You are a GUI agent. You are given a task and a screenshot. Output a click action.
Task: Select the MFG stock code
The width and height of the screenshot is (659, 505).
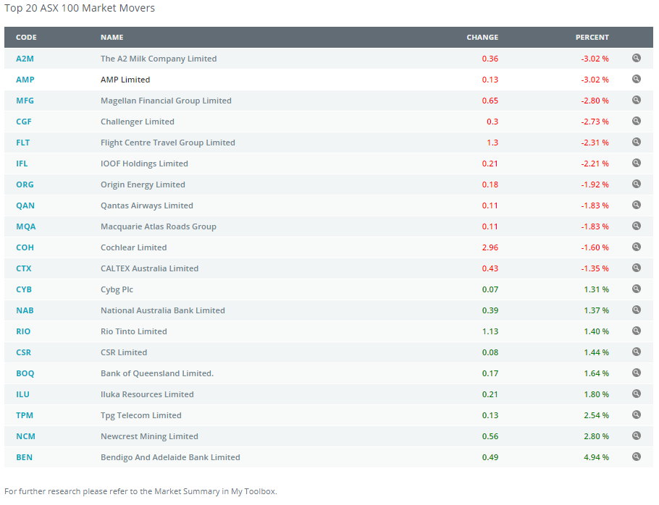pyautogui.click(x=25, y=101)
